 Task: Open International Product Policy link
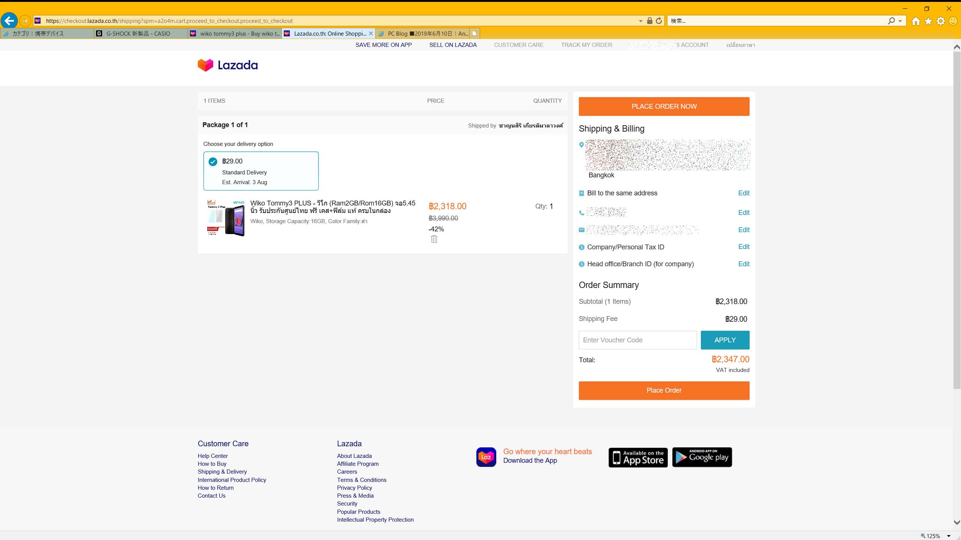click(232, 480)
